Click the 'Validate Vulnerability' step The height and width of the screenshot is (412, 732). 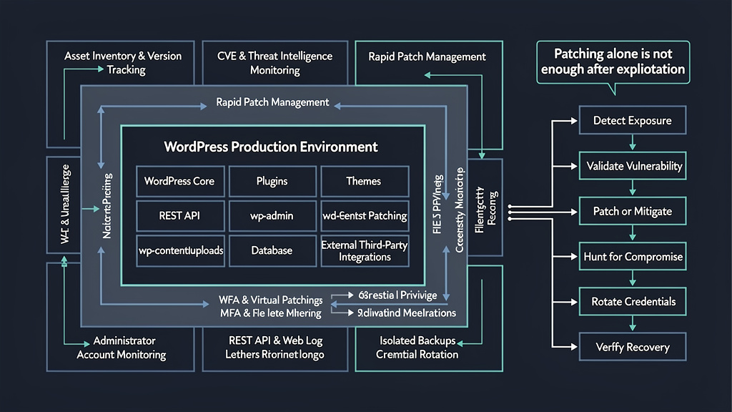[x=633, y=166]
